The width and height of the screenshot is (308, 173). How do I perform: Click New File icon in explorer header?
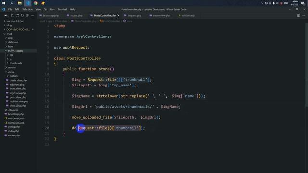point(12,15)
